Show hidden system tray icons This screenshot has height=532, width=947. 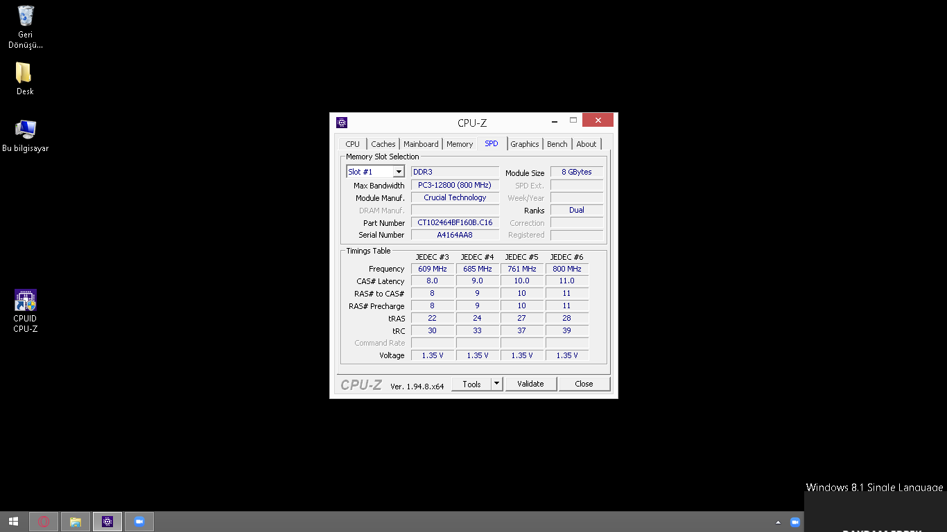[779, 522]
